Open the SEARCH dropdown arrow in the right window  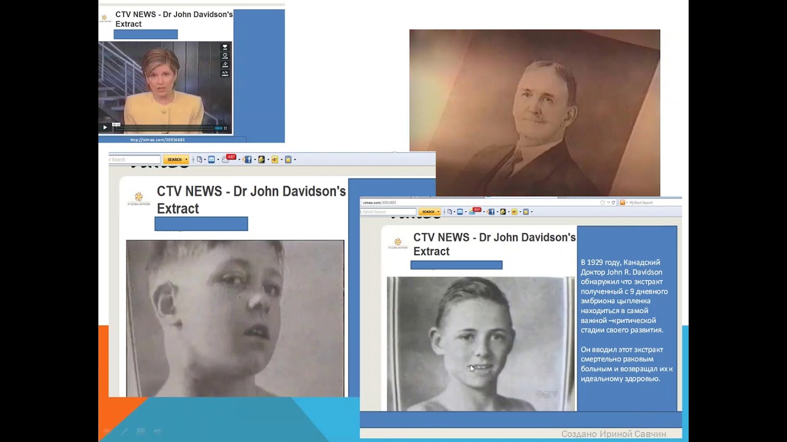click(438, 212)
